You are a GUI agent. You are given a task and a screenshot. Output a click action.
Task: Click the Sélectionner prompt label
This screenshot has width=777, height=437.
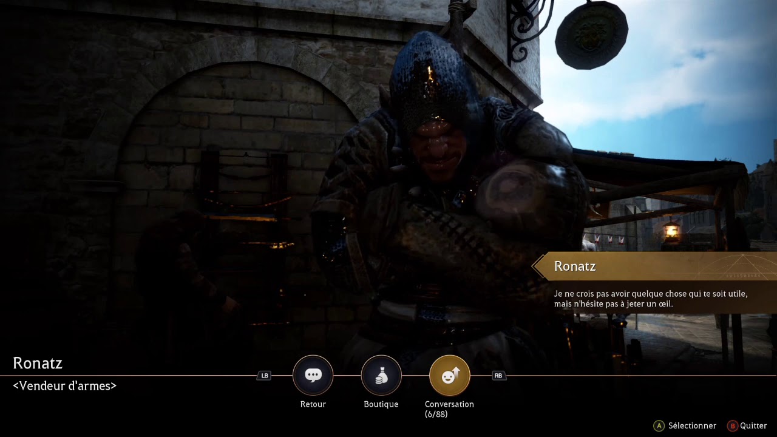click(692, 426)
